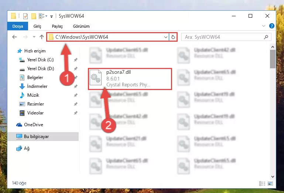Click pin icon next to Yerel Disk (D:)
This screenshot has height=193, width=284.
click(76, 69)
